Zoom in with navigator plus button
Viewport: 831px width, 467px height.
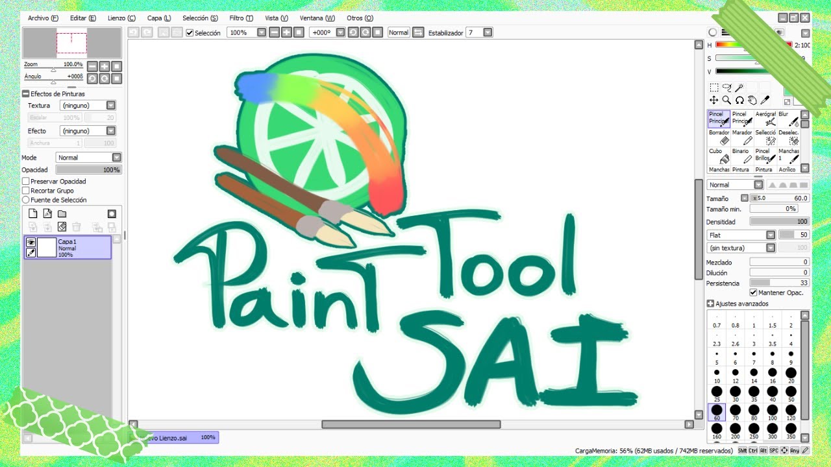105,66
